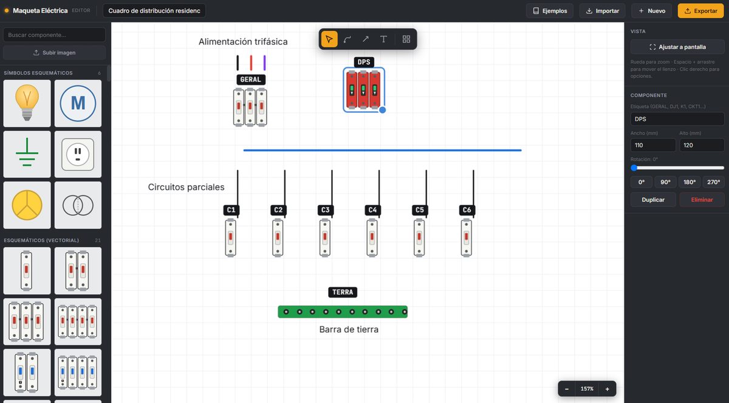
Task: Pick the four-pole red breaker thumbnail
Action: point(78,321)
